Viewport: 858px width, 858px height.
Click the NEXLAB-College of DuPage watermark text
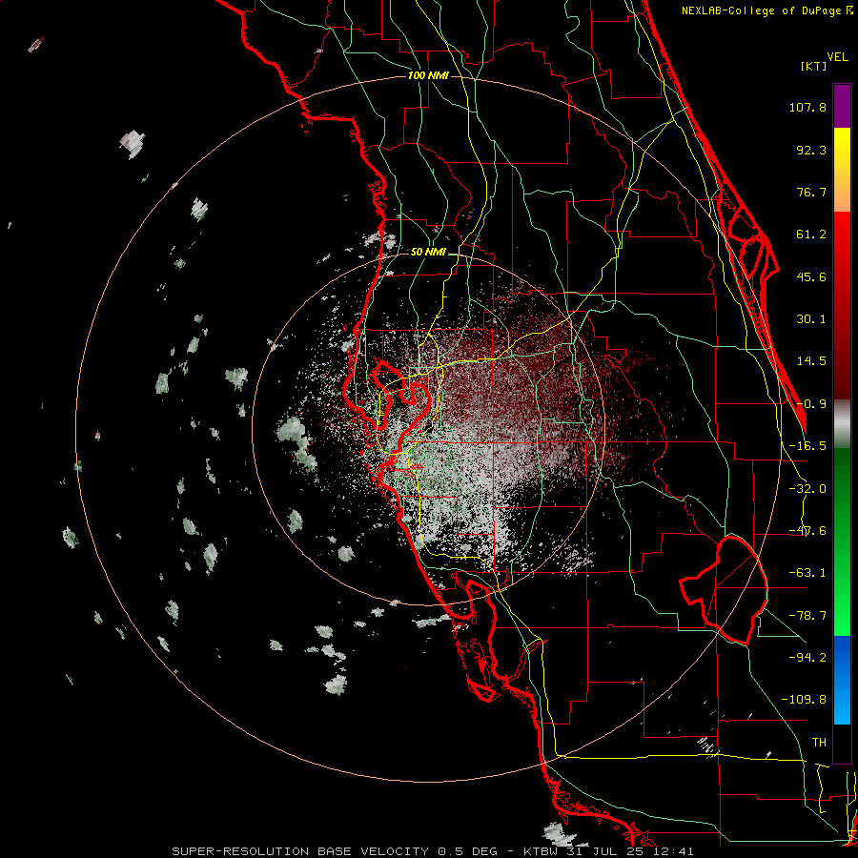767,10
